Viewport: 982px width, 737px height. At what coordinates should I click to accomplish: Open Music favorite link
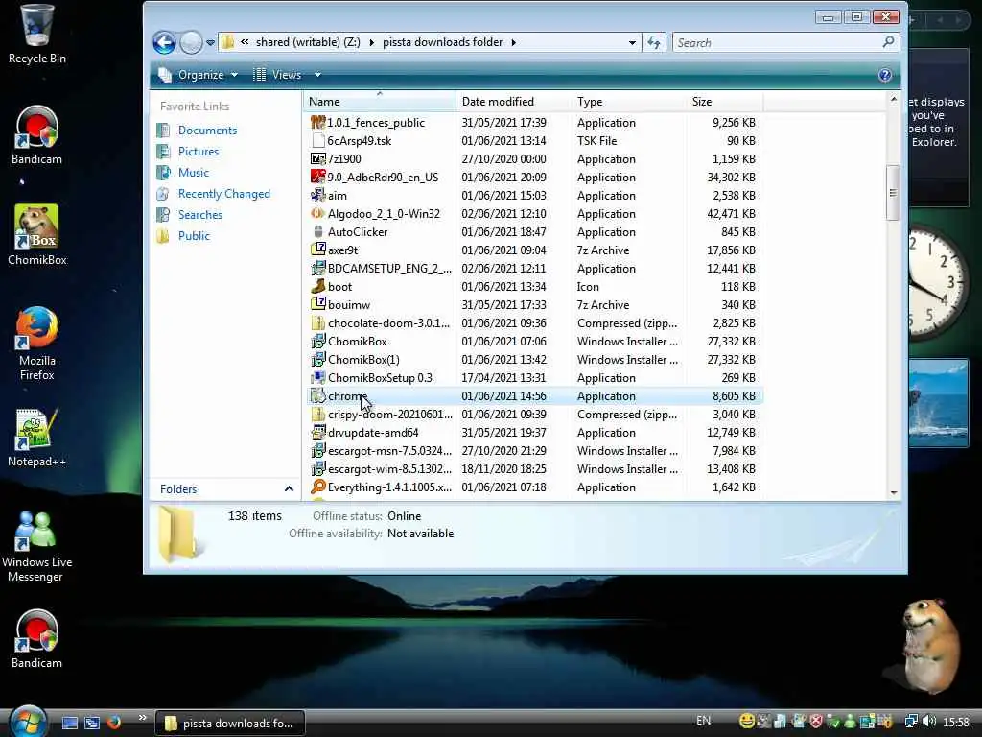[193, 173]
